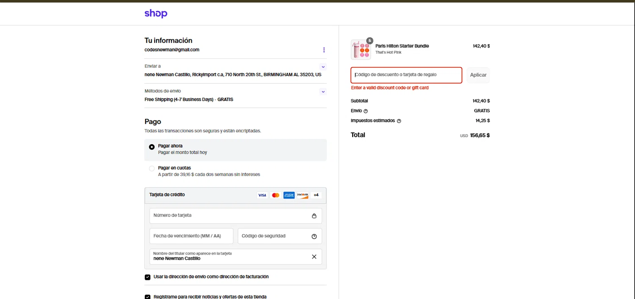The width and height of the screenshot is (635, 299).
Task: Open the Impuestos estimados help icon
Action: pos(399,121)
